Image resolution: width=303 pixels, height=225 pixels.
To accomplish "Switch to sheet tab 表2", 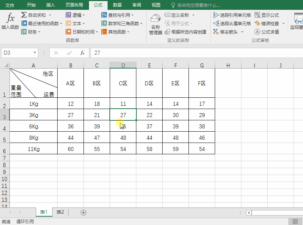I will 60,212.
